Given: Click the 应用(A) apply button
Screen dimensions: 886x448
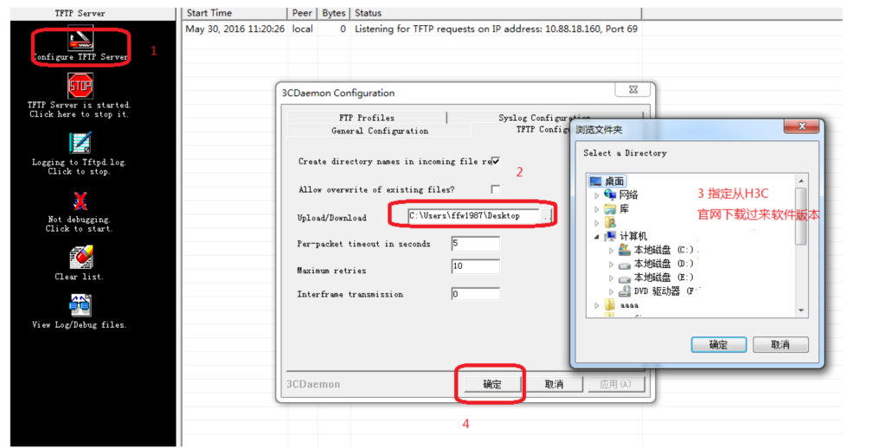Looking at the screenshot, I should click(615, 384).
